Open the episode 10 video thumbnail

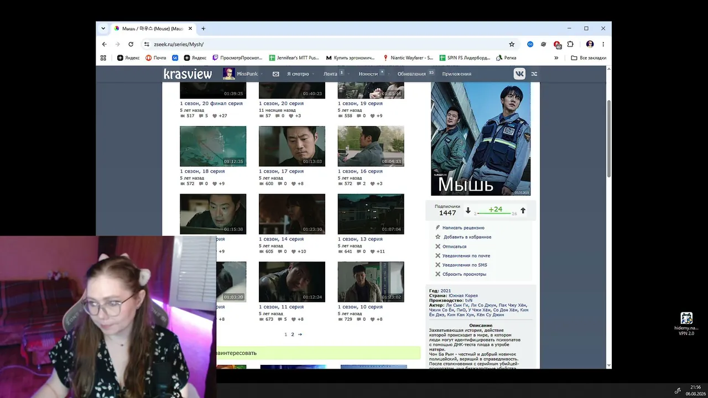pos(371,282)
